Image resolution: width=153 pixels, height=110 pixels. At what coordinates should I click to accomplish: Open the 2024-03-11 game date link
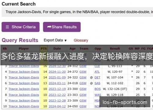57,83
